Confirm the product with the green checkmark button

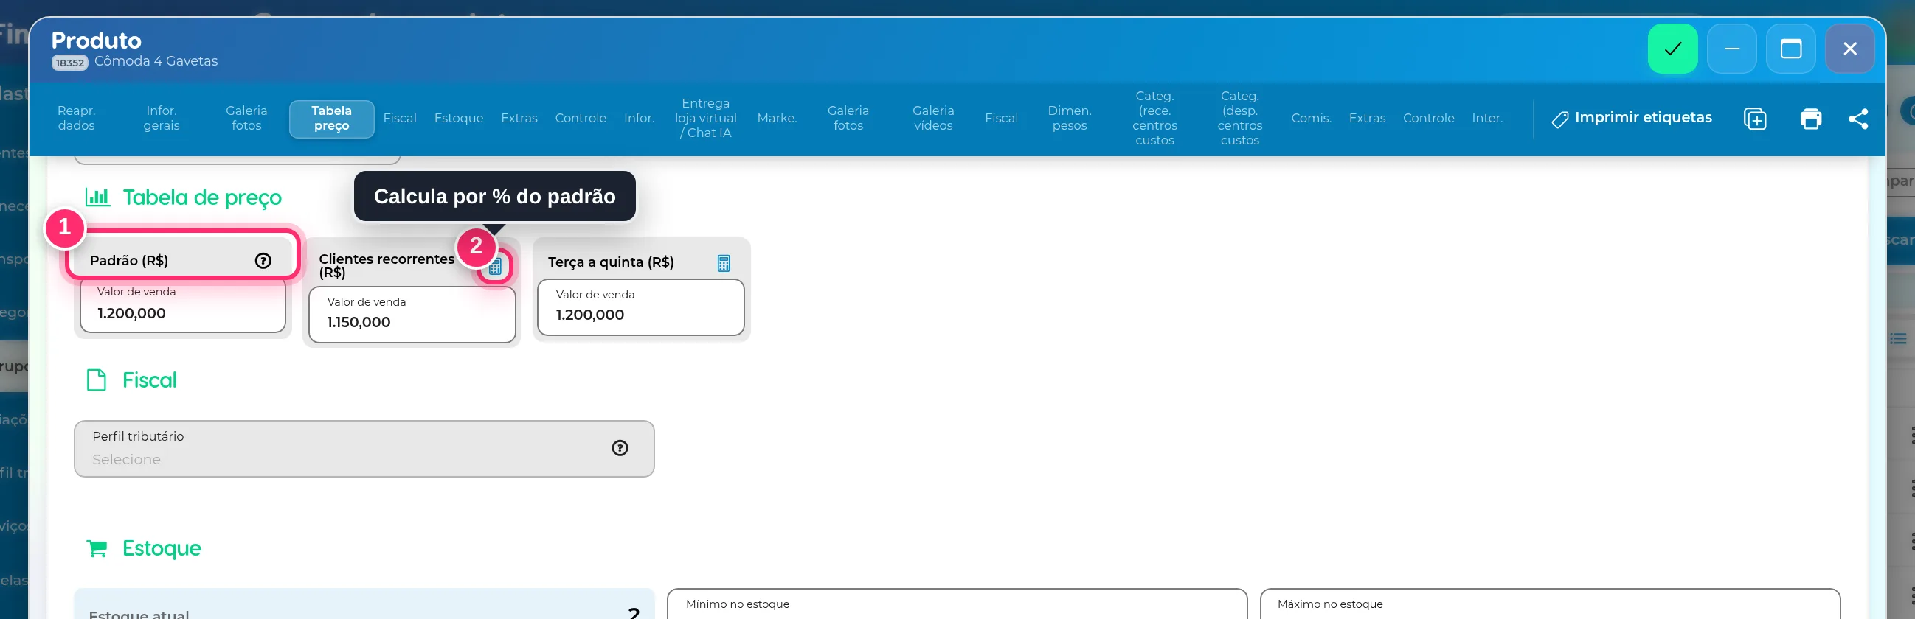point(1672,49)
